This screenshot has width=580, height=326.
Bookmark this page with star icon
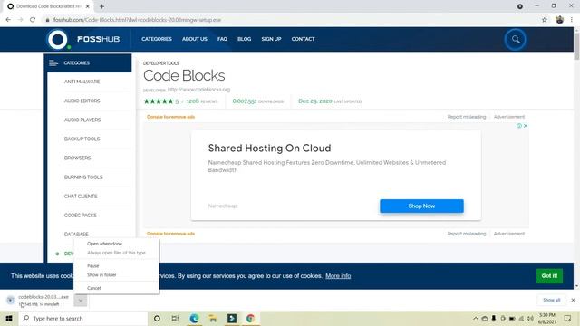point(545,20)
